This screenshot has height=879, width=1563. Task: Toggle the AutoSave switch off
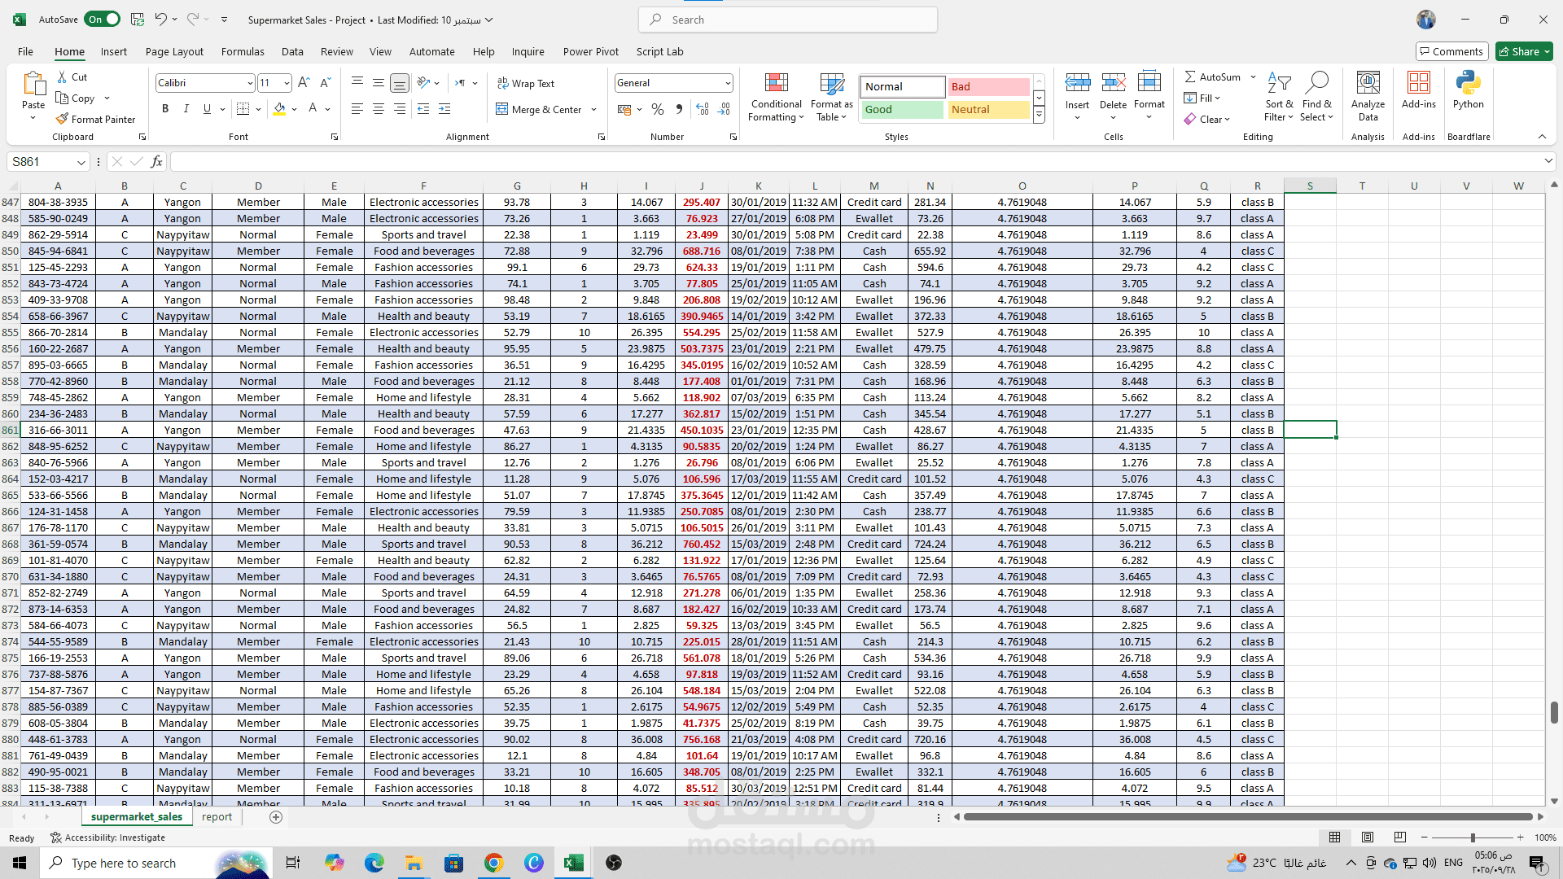[x=102, y=20]
